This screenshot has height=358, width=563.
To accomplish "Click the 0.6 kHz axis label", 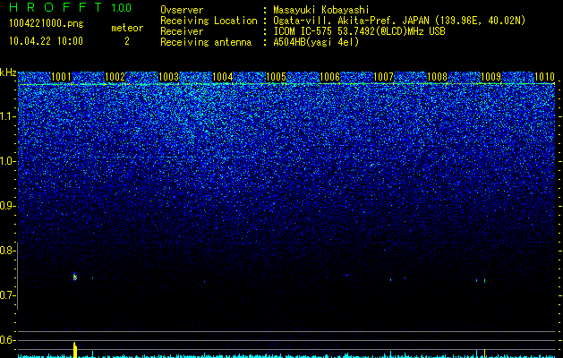I will coord(6,340).
